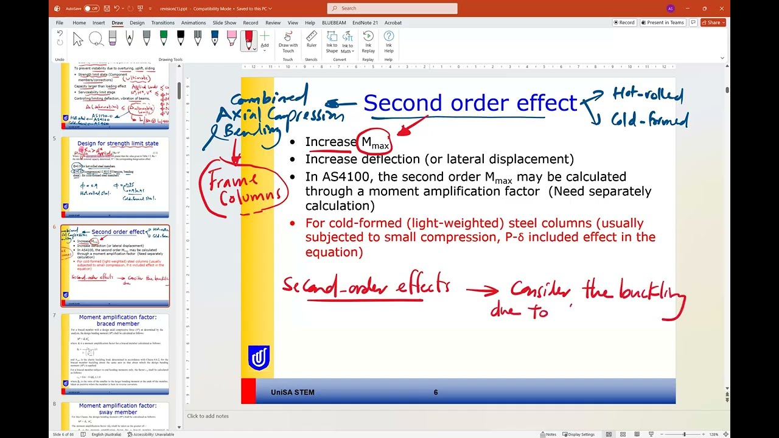Select slide 7 Moment amplification braced thumbnail

click(115, 354)
